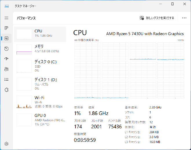Select the Performance page icon in sidebar
The image size is (191, 150).
pyautogui.click(x=6, y=38)
